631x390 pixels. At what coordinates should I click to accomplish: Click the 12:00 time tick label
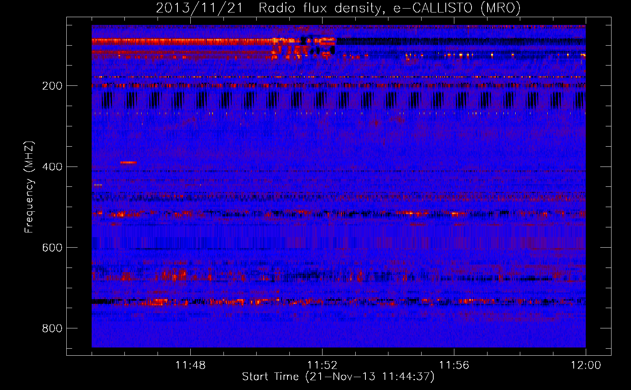(x=586, y=365)
